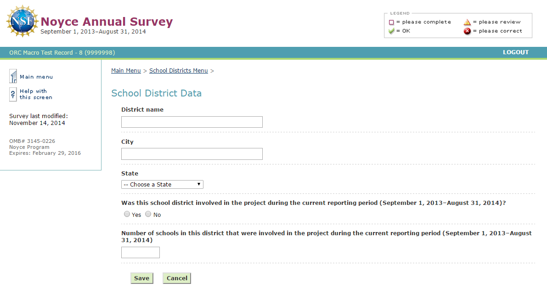Click the red 'please correct' error icon
The height and width of the screenshot is (300, 547).
467,31
